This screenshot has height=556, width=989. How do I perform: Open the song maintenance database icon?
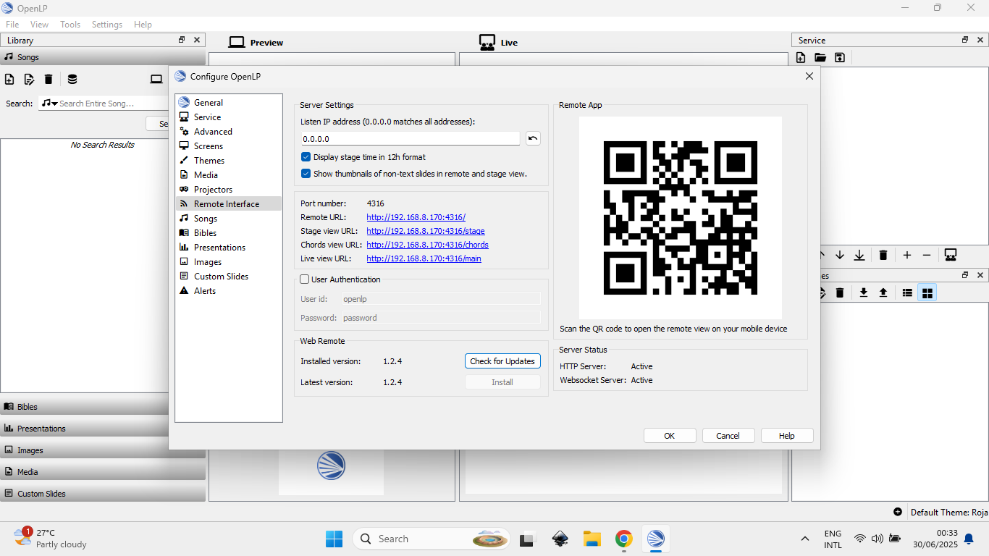72,79
